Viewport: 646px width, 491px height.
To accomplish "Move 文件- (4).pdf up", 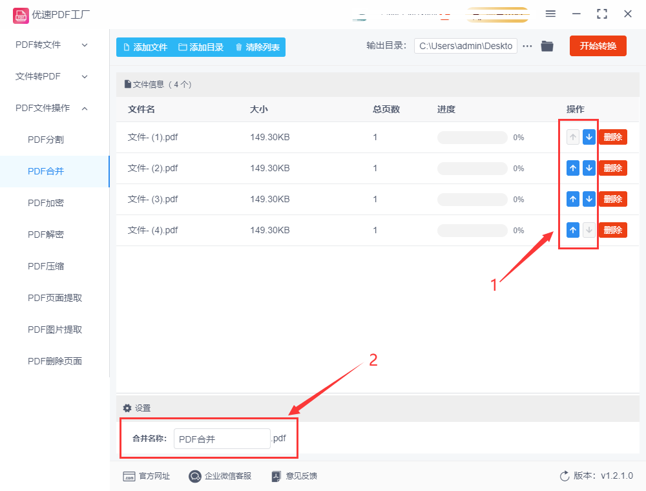I will tap(572, 230).
